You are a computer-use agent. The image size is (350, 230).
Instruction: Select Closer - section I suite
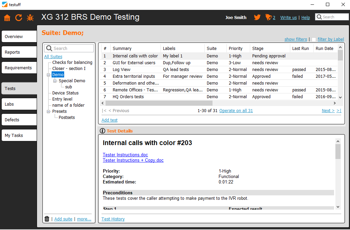(69, 69)
